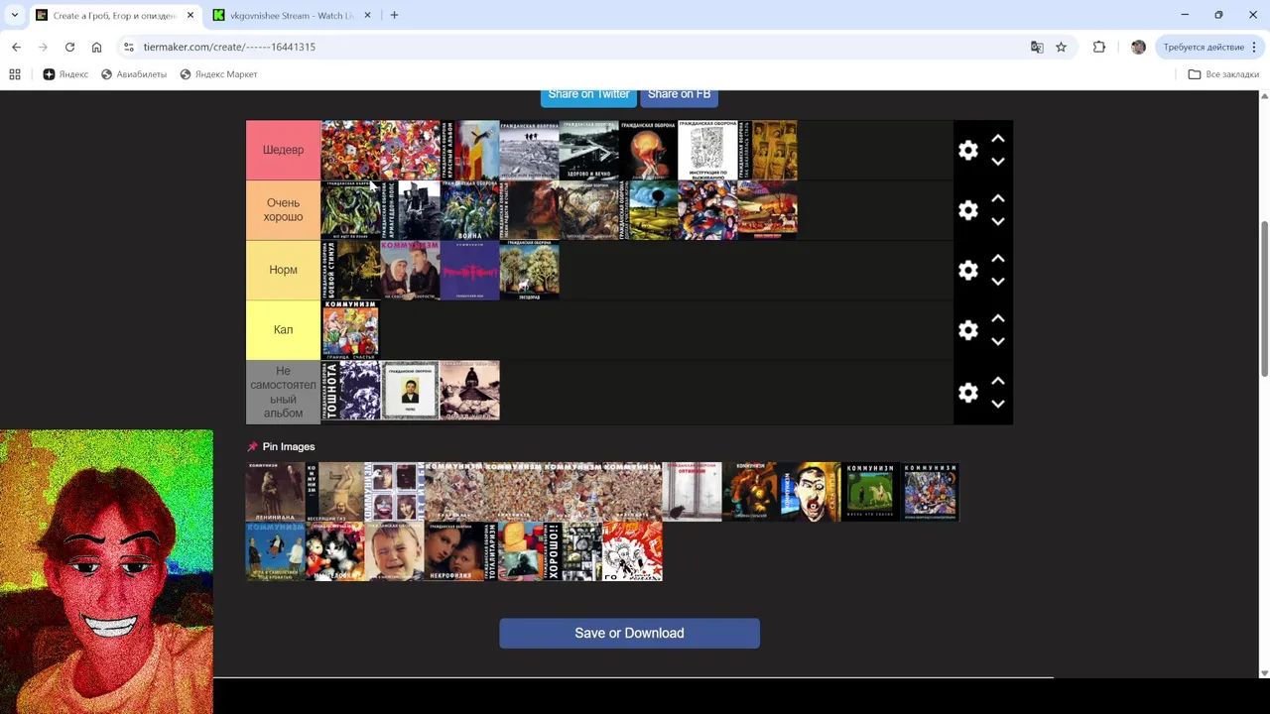This screenshot has height=714, width=1270.
Task: Select the Некрофилия cover in unranked pool
Action: pyautogui.click(x=453, y=551)
